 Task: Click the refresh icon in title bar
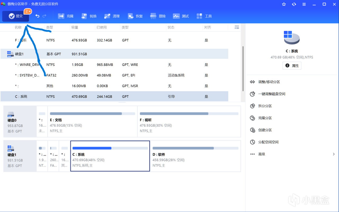click(294, 4)
